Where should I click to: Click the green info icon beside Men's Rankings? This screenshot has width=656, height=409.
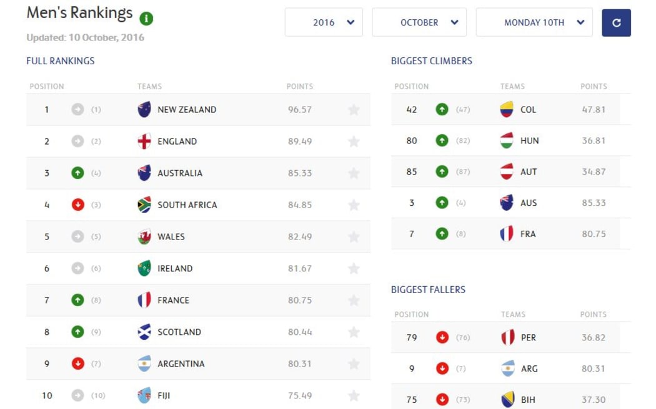point(146,18)
